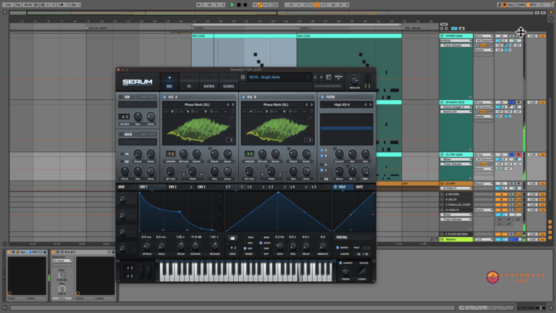Switch to Serum GLOBAL tab
Viewport: 556px width, 313px height.
click(x=229, y=82)
